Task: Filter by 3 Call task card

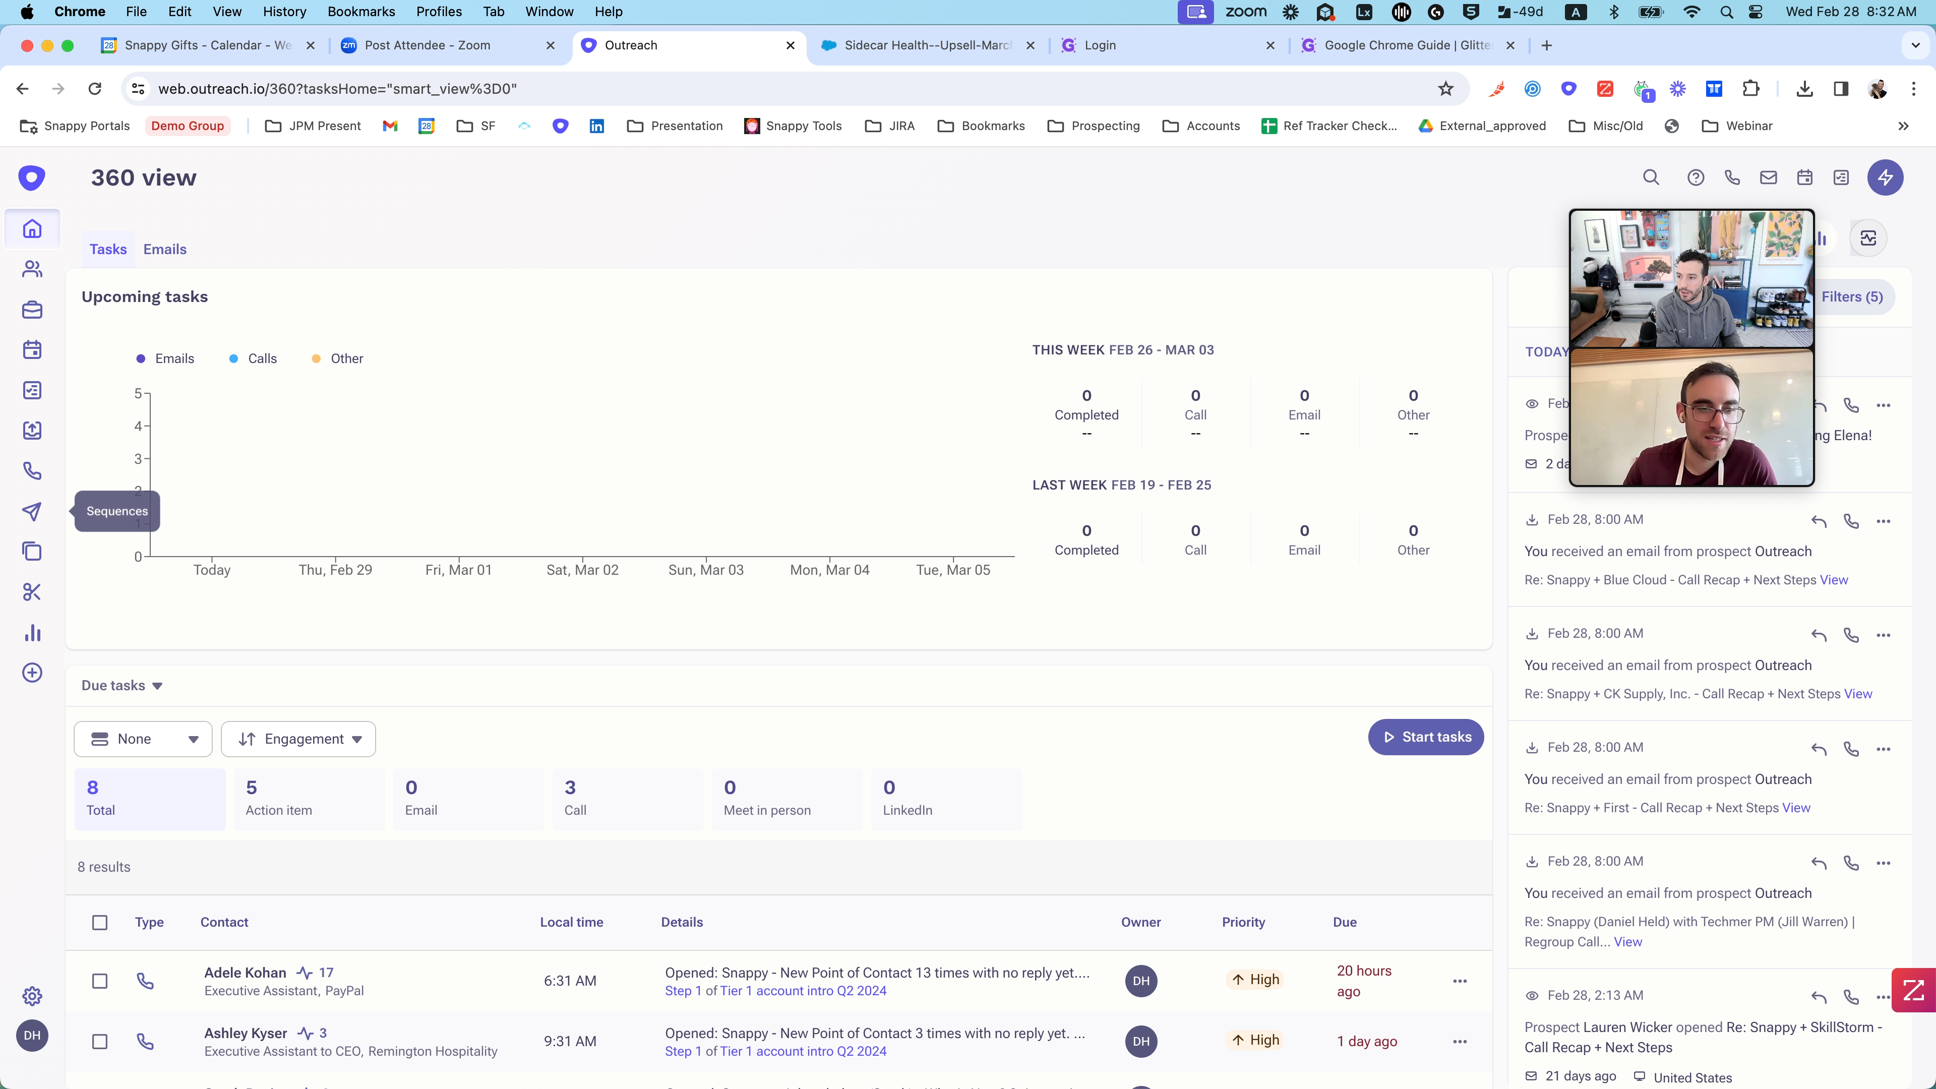Action: (x=628, y=799)
